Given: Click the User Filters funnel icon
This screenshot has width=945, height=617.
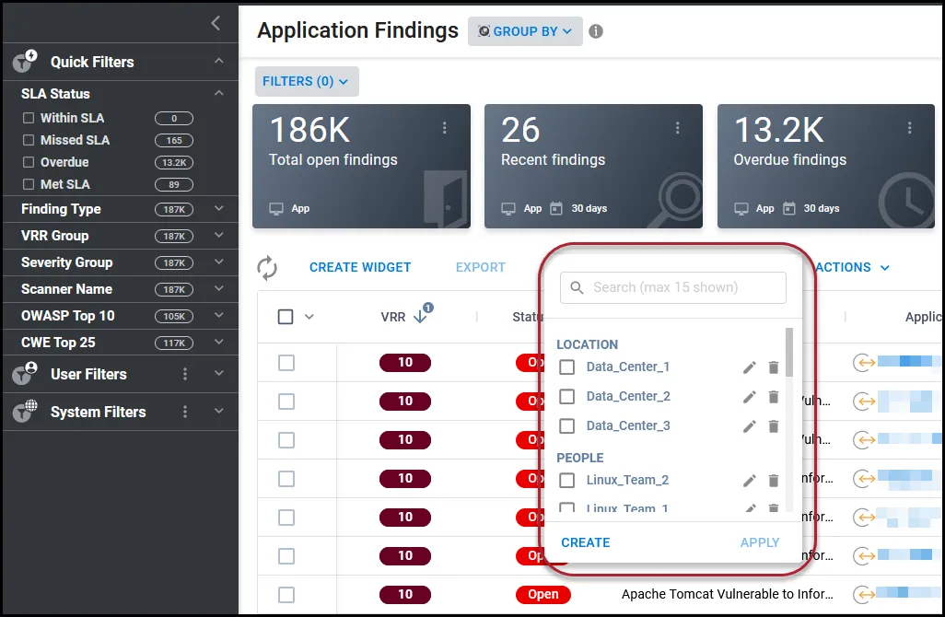Looking at the screenshot, I should click(x=25, y=374).
